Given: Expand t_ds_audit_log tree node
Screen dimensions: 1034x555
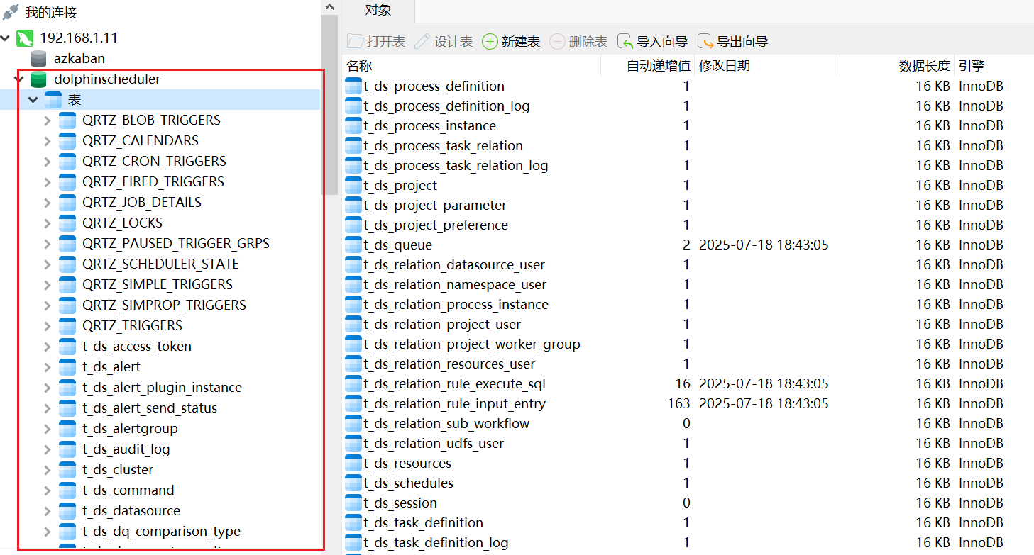Looking at the screenshot, I should (x=47, y=449).
